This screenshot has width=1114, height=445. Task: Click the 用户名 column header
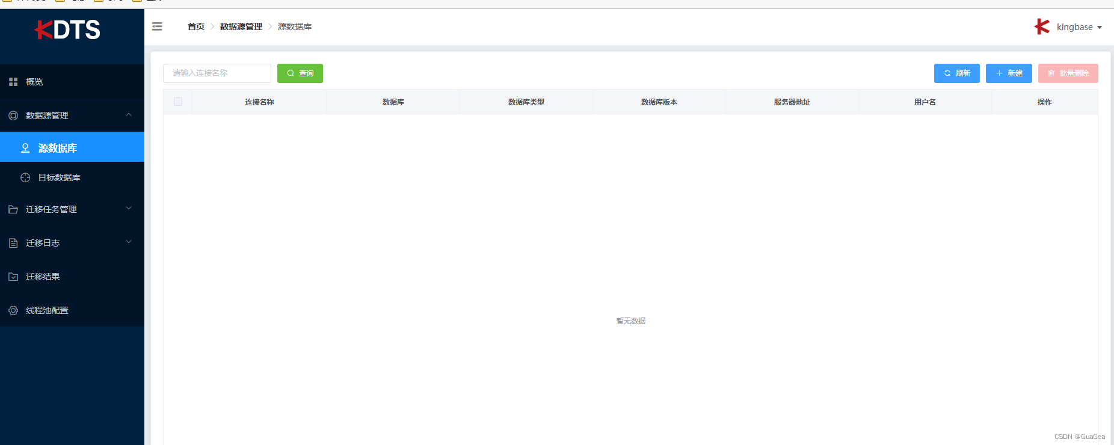click(x=925, y=102)
